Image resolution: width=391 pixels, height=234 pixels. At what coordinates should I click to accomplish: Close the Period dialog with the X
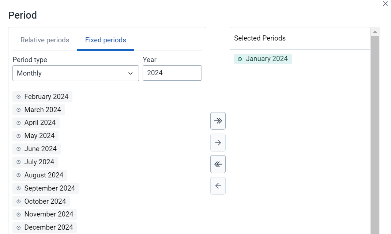385,4
